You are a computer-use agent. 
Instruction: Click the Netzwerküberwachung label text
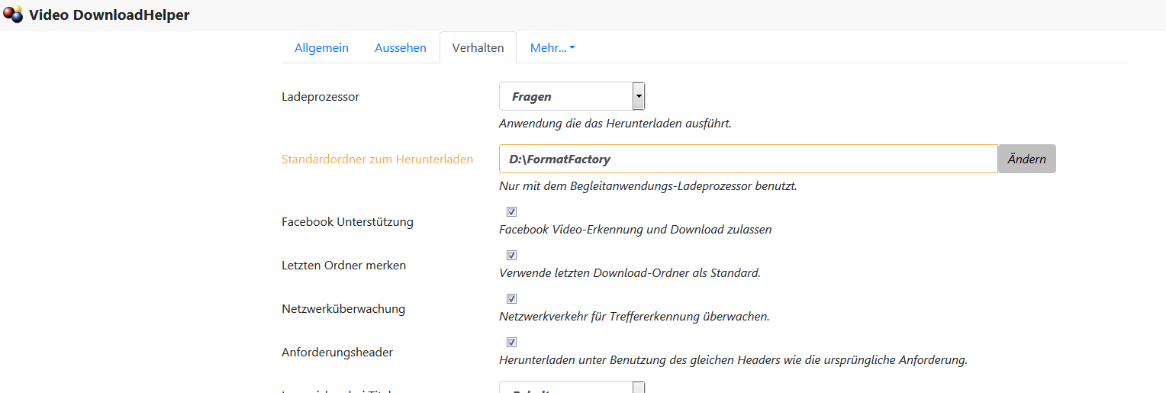[343, 309]
